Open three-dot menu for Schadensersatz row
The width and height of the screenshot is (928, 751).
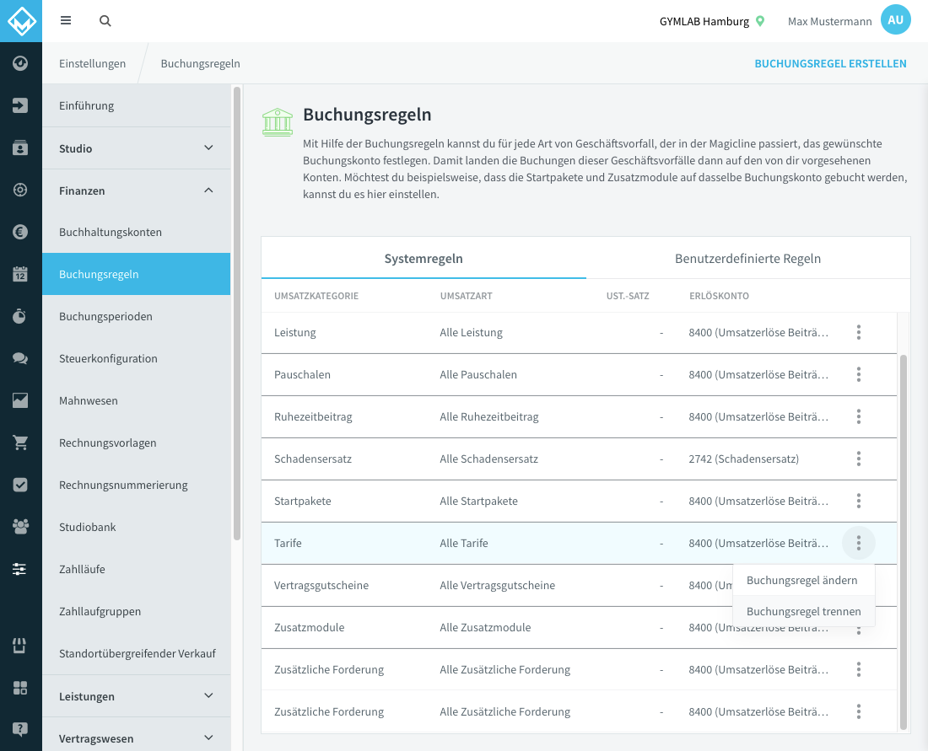[x=858, y=459]
